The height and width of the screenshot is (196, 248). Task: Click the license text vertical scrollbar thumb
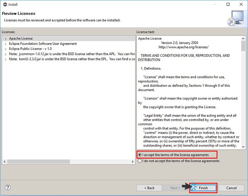click(243, 46)
